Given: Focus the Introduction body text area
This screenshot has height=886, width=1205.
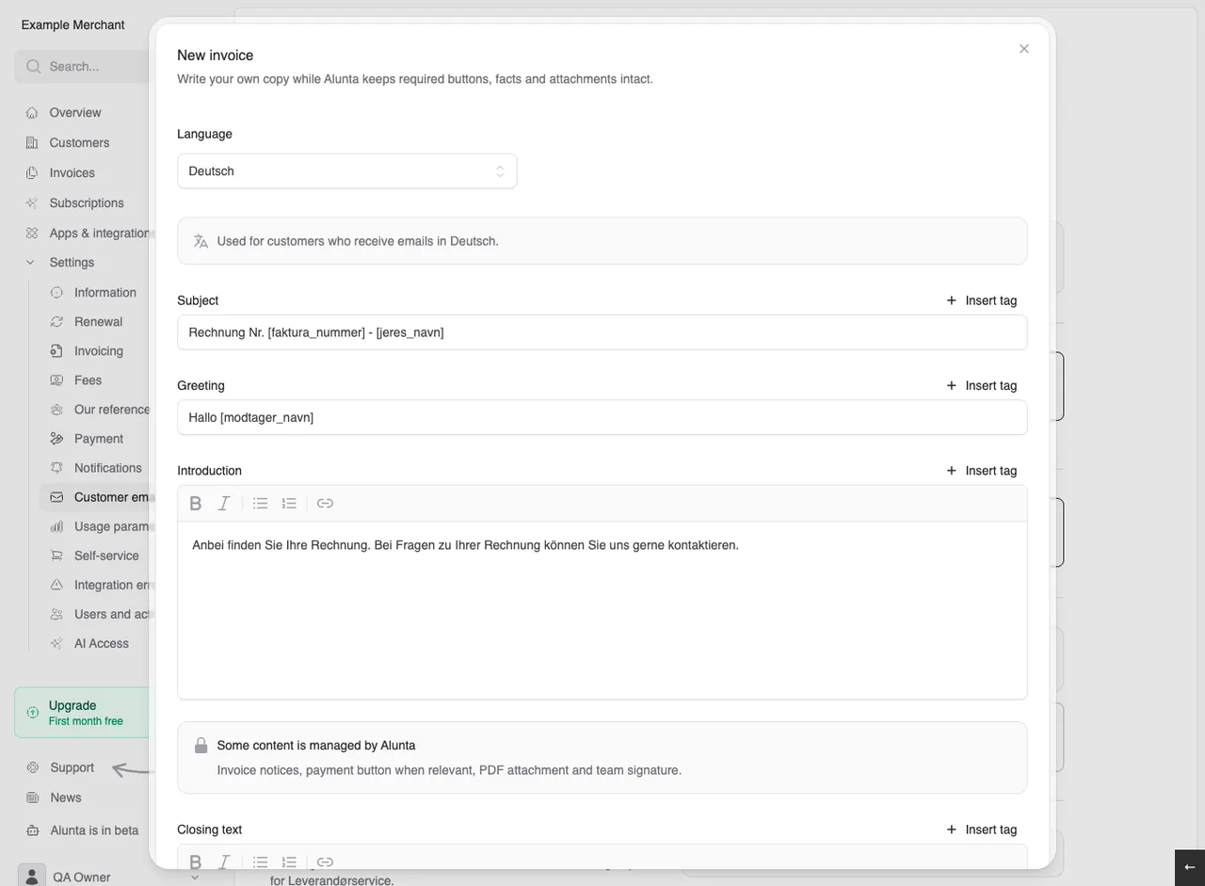Looking at the screenshot, I should pos(602,610).
